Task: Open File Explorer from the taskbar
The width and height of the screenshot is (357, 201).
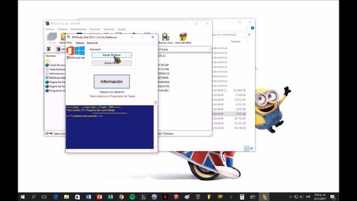Action: point(66,197)
